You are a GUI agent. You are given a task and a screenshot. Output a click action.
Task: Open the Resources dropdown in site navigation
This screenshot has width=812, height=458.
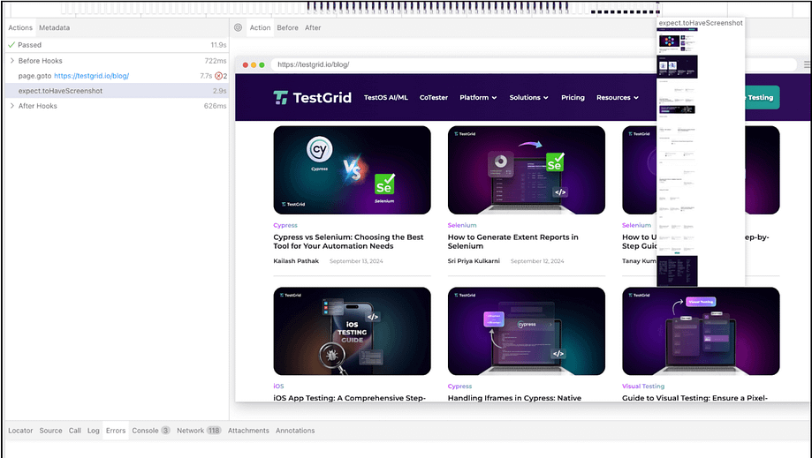tap(618, 97)
